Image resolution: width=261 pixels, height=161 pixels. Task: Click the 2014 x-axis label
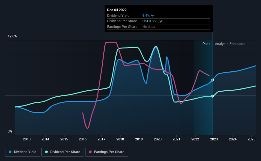45,139
